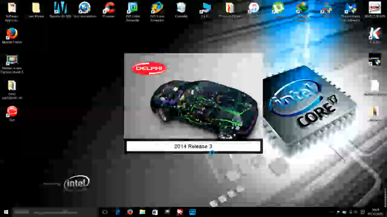This screenshot has height=217, width=387.
Task: Open the Malwarebytes desktop shortcut
Action: [351, 12]
